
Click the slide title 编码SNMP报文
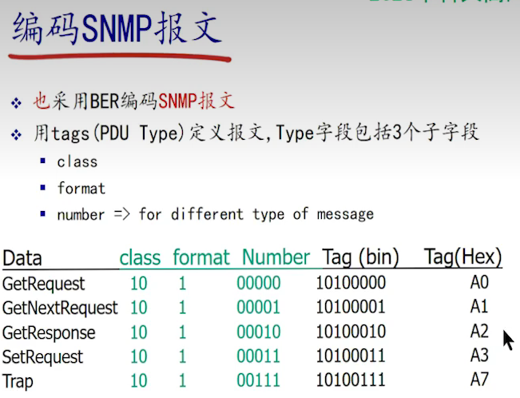117,29
